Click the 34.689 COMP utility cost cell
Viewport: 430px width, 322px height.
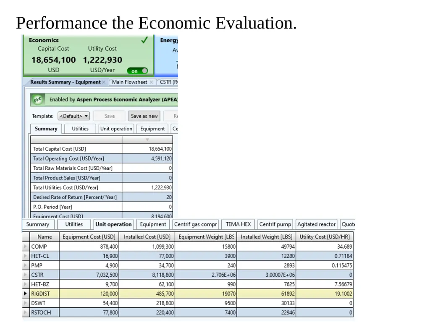325,247
